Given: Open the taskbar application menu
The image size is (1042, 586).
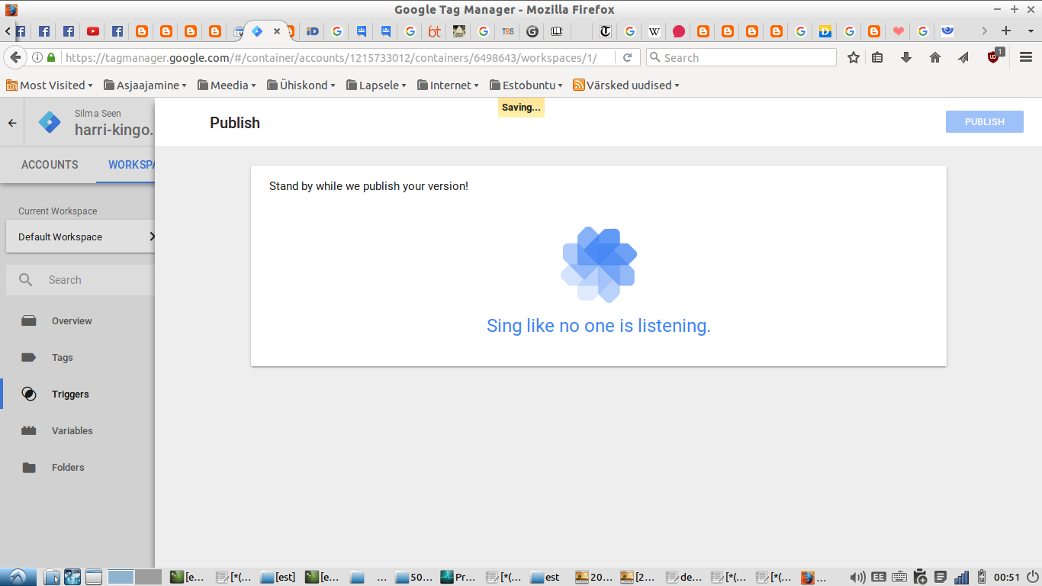Looking at the screenshot, I should coord(18,577).
